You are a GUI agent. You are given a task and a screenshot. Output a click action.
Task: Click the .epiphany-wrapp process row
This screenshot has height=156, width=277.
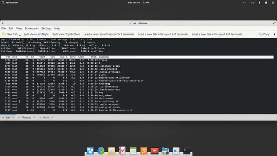point(137,66)
